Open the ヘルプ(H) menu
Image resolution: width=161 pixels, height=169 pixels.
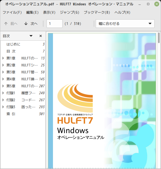click(x=122, y=12)
